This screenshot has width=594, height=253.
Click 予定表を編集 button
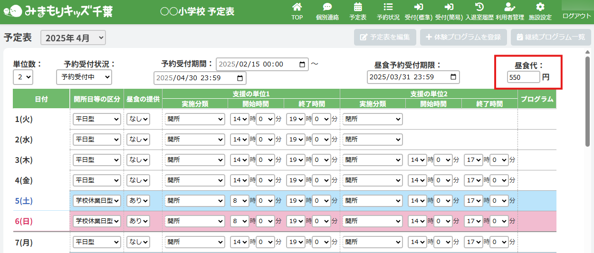click(x=385, y=37)
